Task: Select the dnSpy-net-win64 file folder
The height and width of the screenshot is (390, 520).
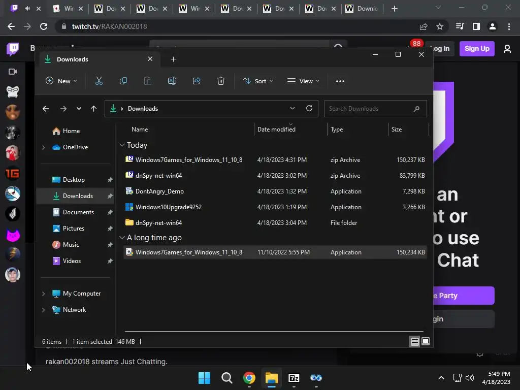Action: [x=275, y=223]
